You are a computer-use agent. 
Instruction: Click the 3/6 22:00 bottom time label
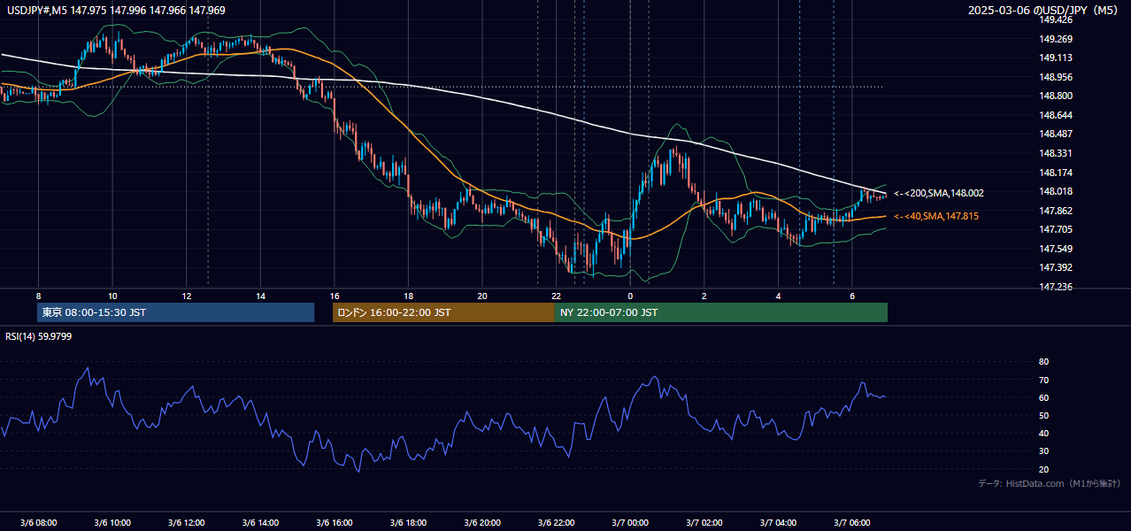point(556,523)
